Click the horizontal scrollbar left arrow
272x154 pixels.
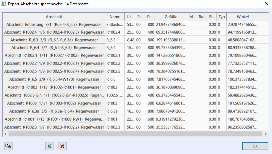(x=5, y=134)
